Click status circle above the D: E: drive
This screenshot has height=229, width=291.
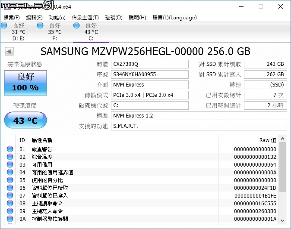pos(4,26)
